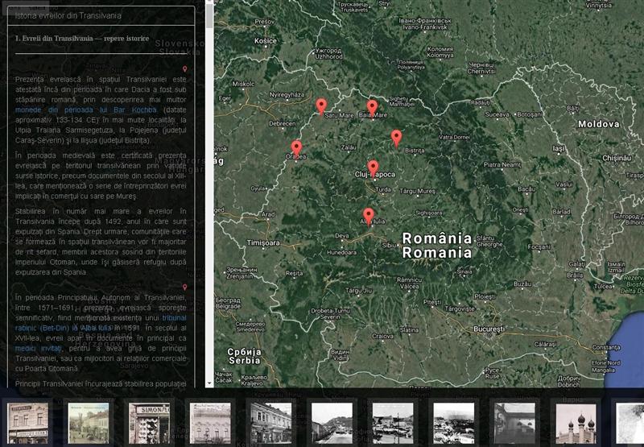The image size is (644, 447).
Task: Click the small pin icon above the 'Prezența evreiască' paragraph
Action: 185,69
